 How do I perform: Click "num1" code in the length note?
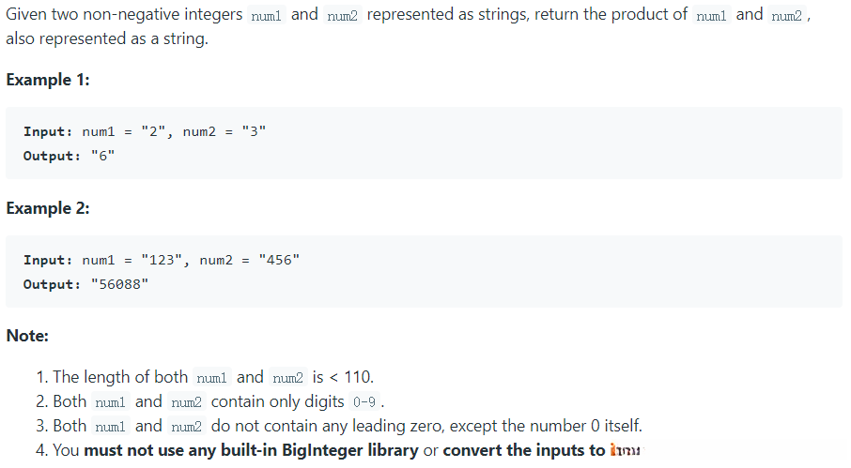click(213, 378)
